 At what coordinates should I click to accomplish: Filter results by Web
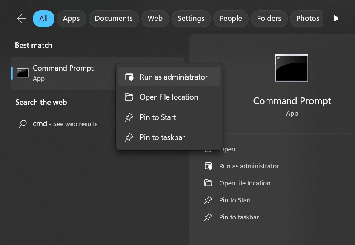point(155,19)
